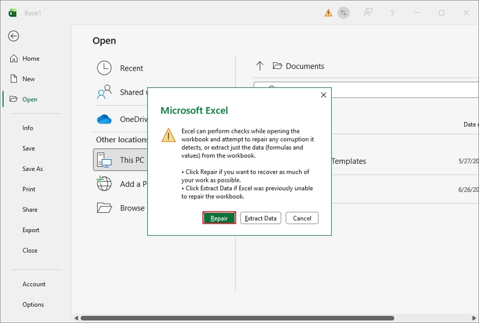Open Excel Options
The height and width of the screenshot is (323, 479).
(33, 304)
